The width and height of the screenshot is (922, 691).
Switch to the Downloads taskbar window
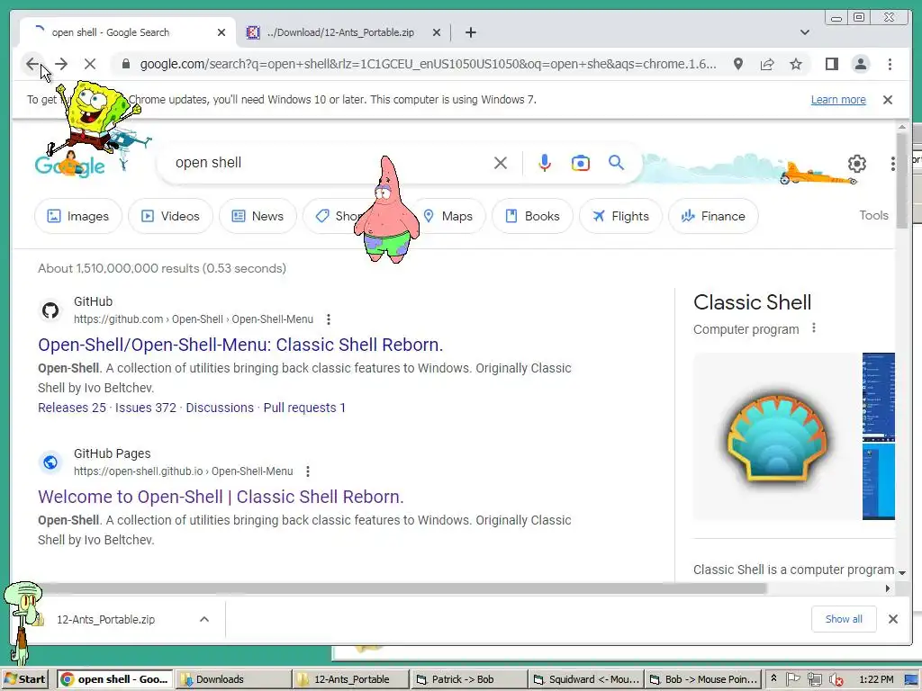[232, 679]
